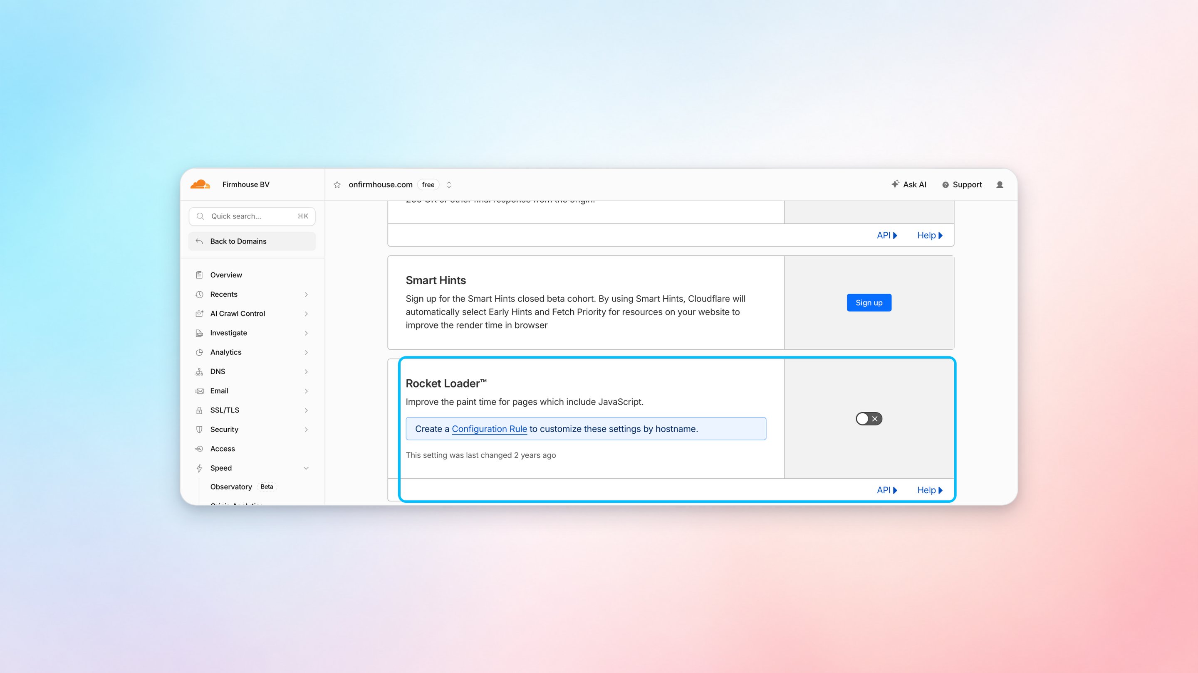Click the Smart Hints heading

click(435, 280)
